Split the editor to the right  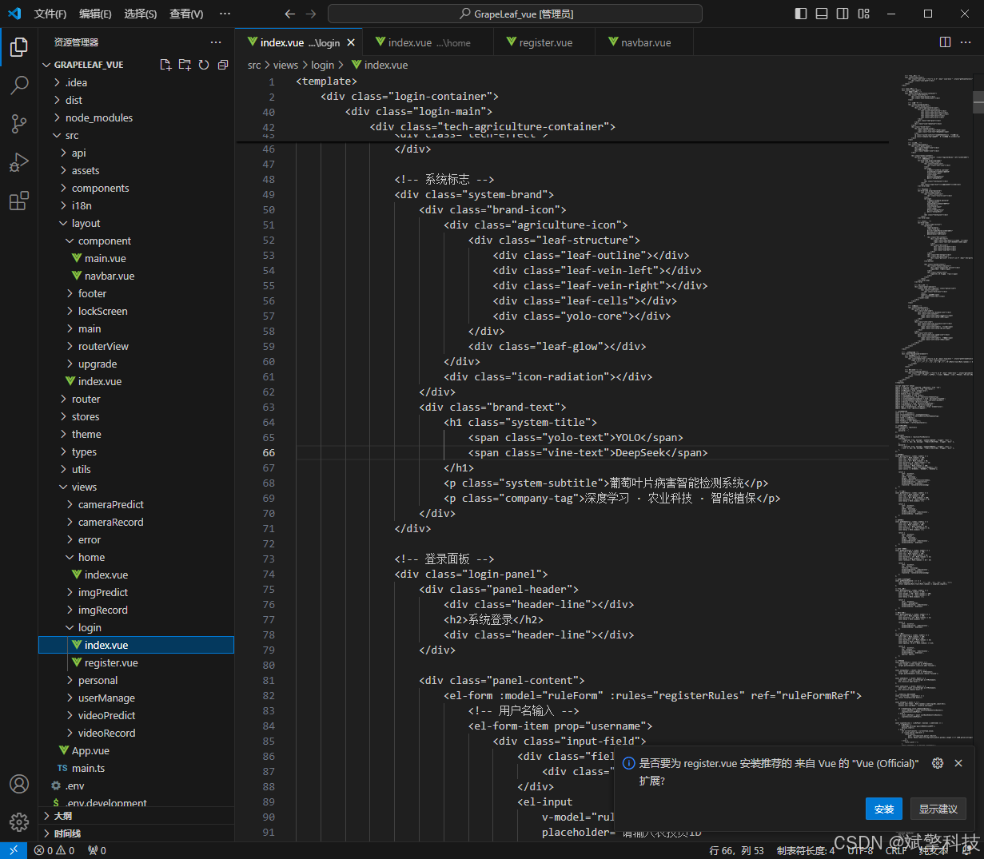(945, 42)
